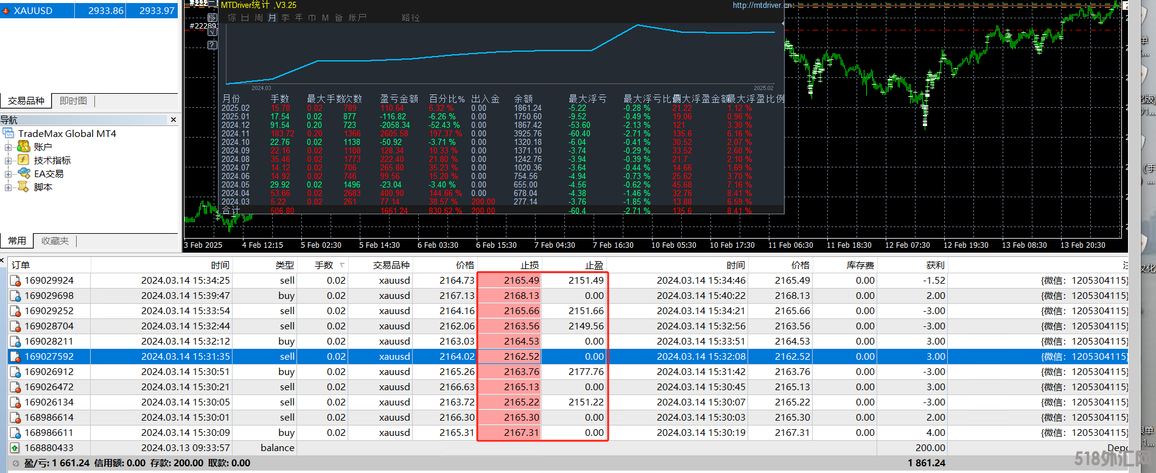Screen dimensions: 1156x473
Task: Open the mtdriver website link
Action: point(761,5)
